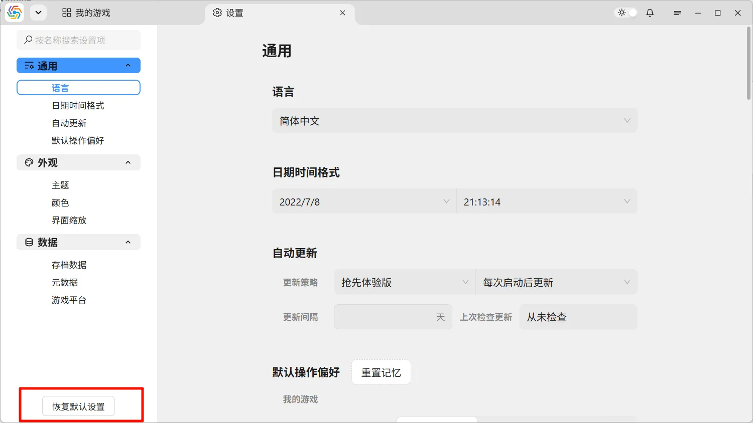Click the 重置记忆 button
753x423 pixels.
point(381,373)
